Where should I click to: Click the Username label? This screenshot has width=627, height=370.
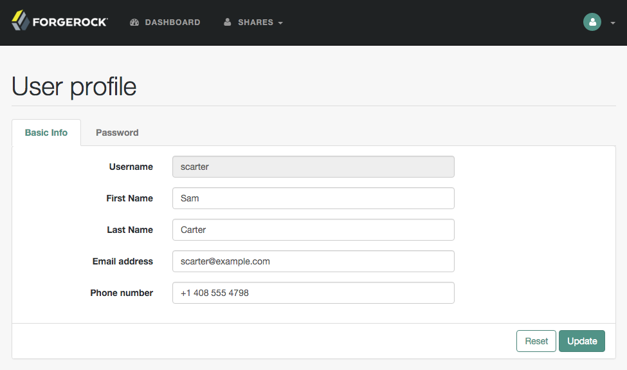point(131,167)
